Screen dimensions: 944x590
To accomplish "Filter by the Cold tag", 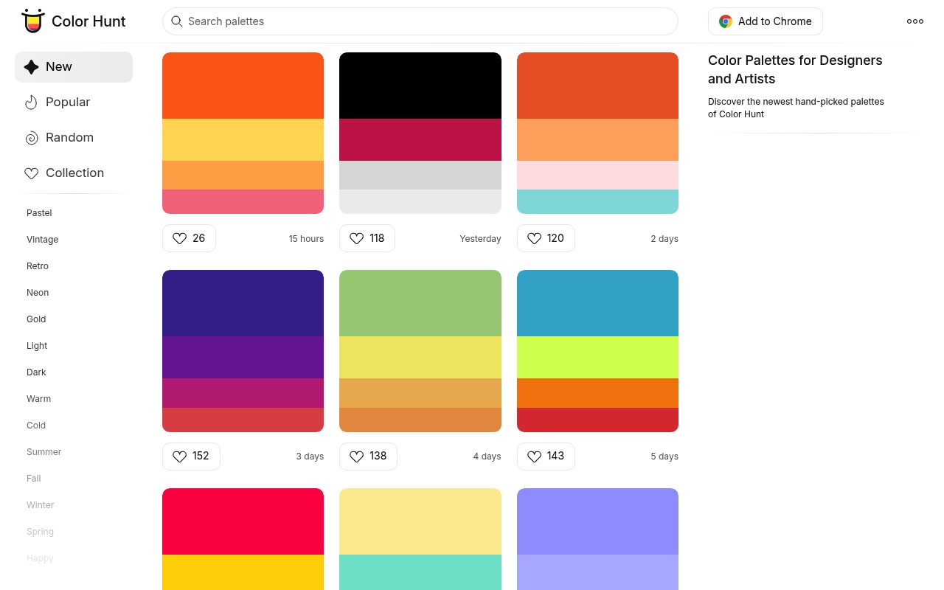I will (36, 426).
